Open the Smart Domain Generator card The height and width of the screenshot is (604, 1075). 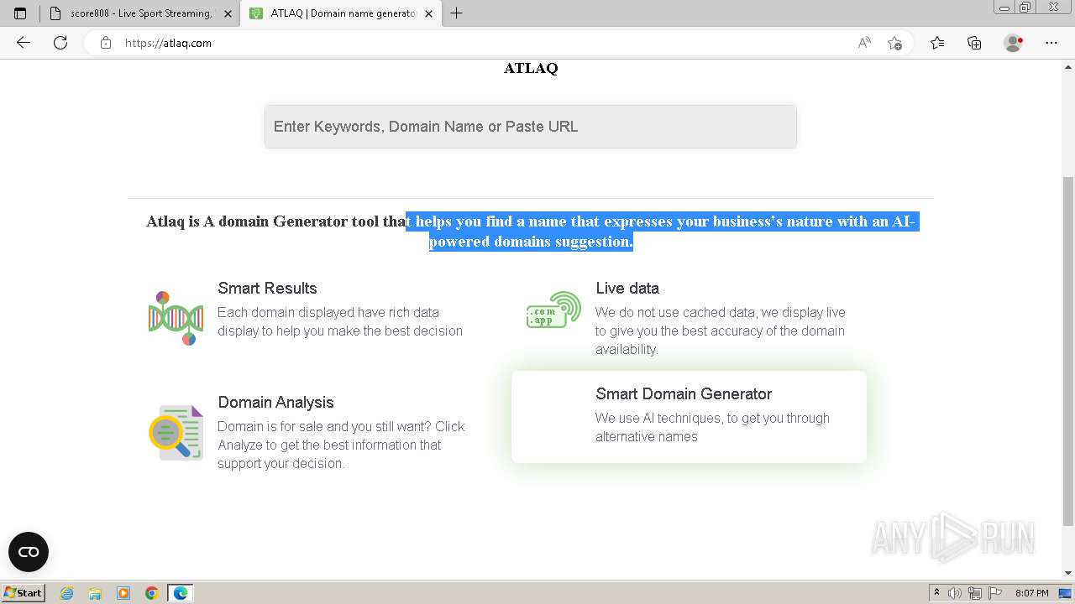tap(689, 417)
